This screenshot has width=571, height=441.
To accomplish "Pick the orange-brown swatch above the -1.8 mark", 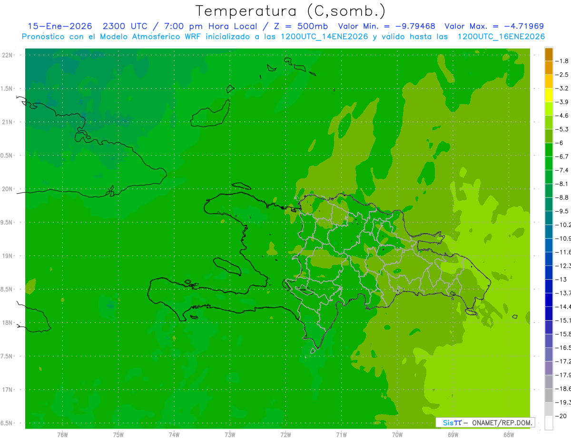I will point(549,54).
